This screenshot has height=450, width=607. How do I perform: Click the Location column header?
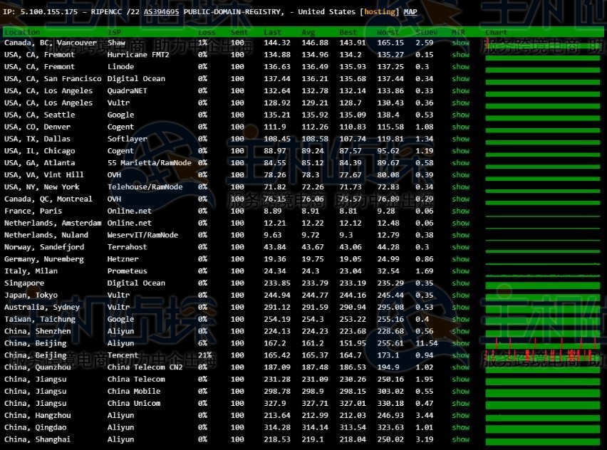[x=22, y=32]
